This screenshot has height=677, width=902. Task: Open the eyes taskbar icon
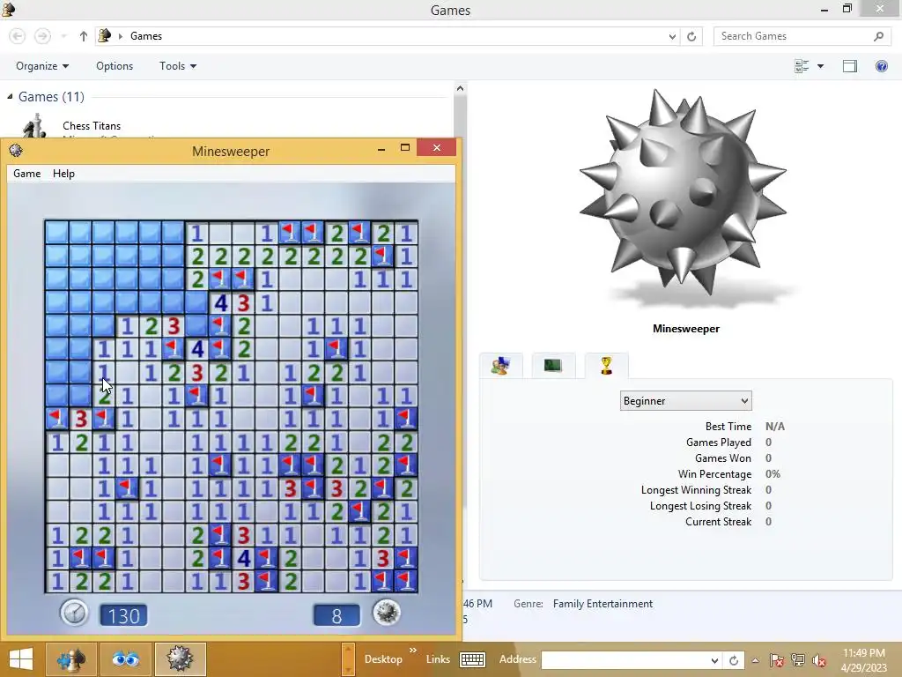tap(125, 659)
